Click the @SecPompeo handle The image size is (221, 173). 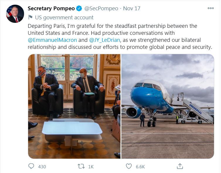pos(102,8)
